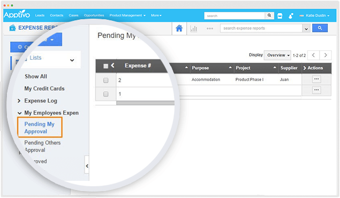Focus the search expense reports field

[x=261, y=28]
